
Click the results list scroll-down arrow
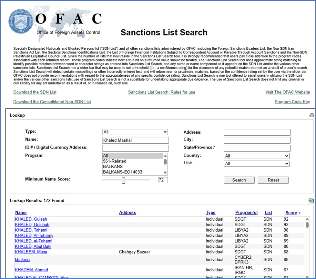[307, 277]
